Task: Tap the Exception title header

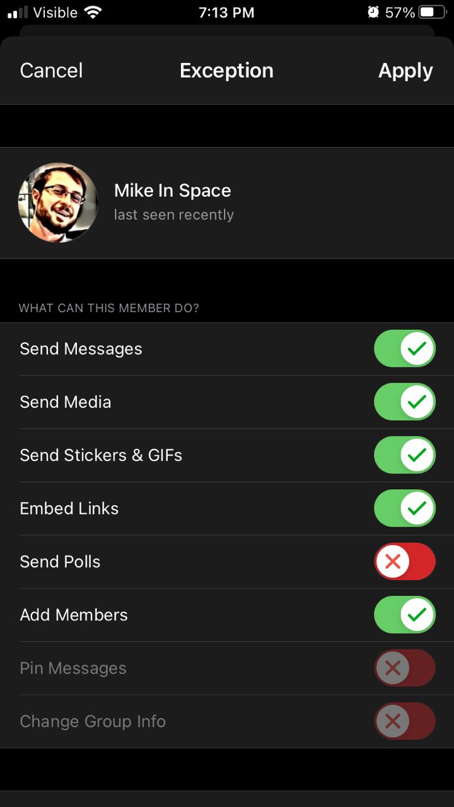Action: point(226,71)
